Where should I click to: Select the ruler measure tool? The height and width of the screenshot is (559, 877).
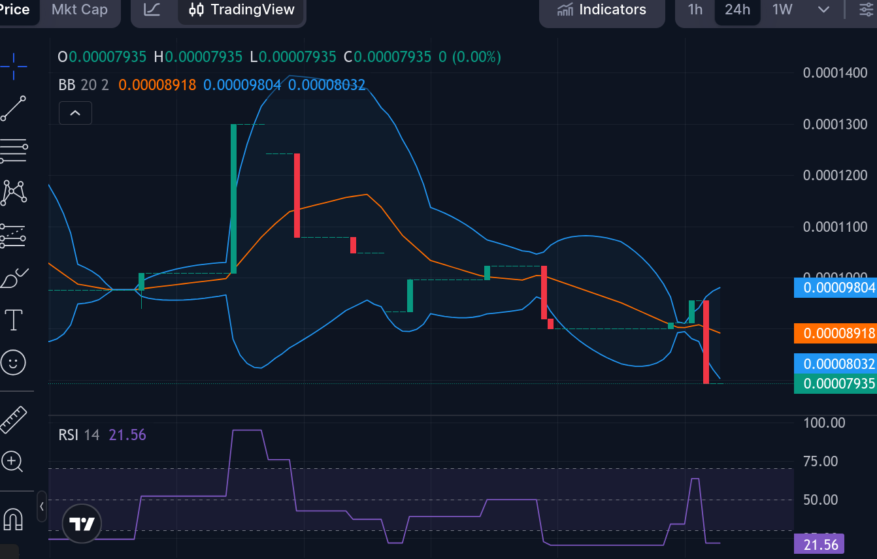pos(13,419)
